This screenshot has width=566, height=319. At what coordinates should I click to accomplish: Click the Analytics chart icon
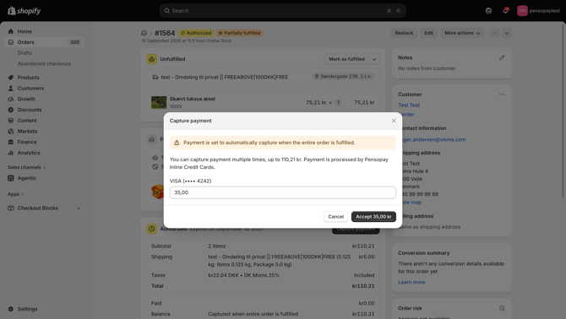pos(11,153)
